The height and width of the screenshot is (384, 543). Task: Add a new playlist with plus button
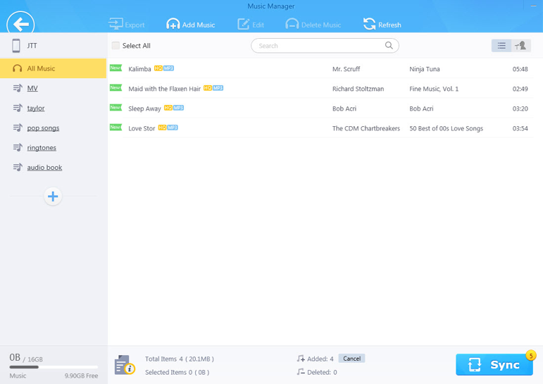(53, 197)
